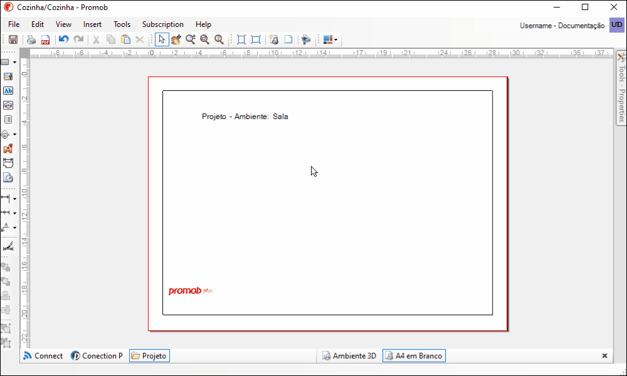
Task: Undo the last action
Action: [x=63, y=39]
